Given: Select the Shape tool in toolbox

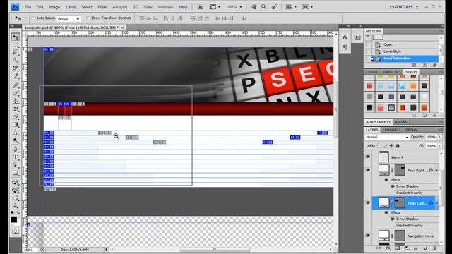Looking at the screenshot, I should pos(16,173).
